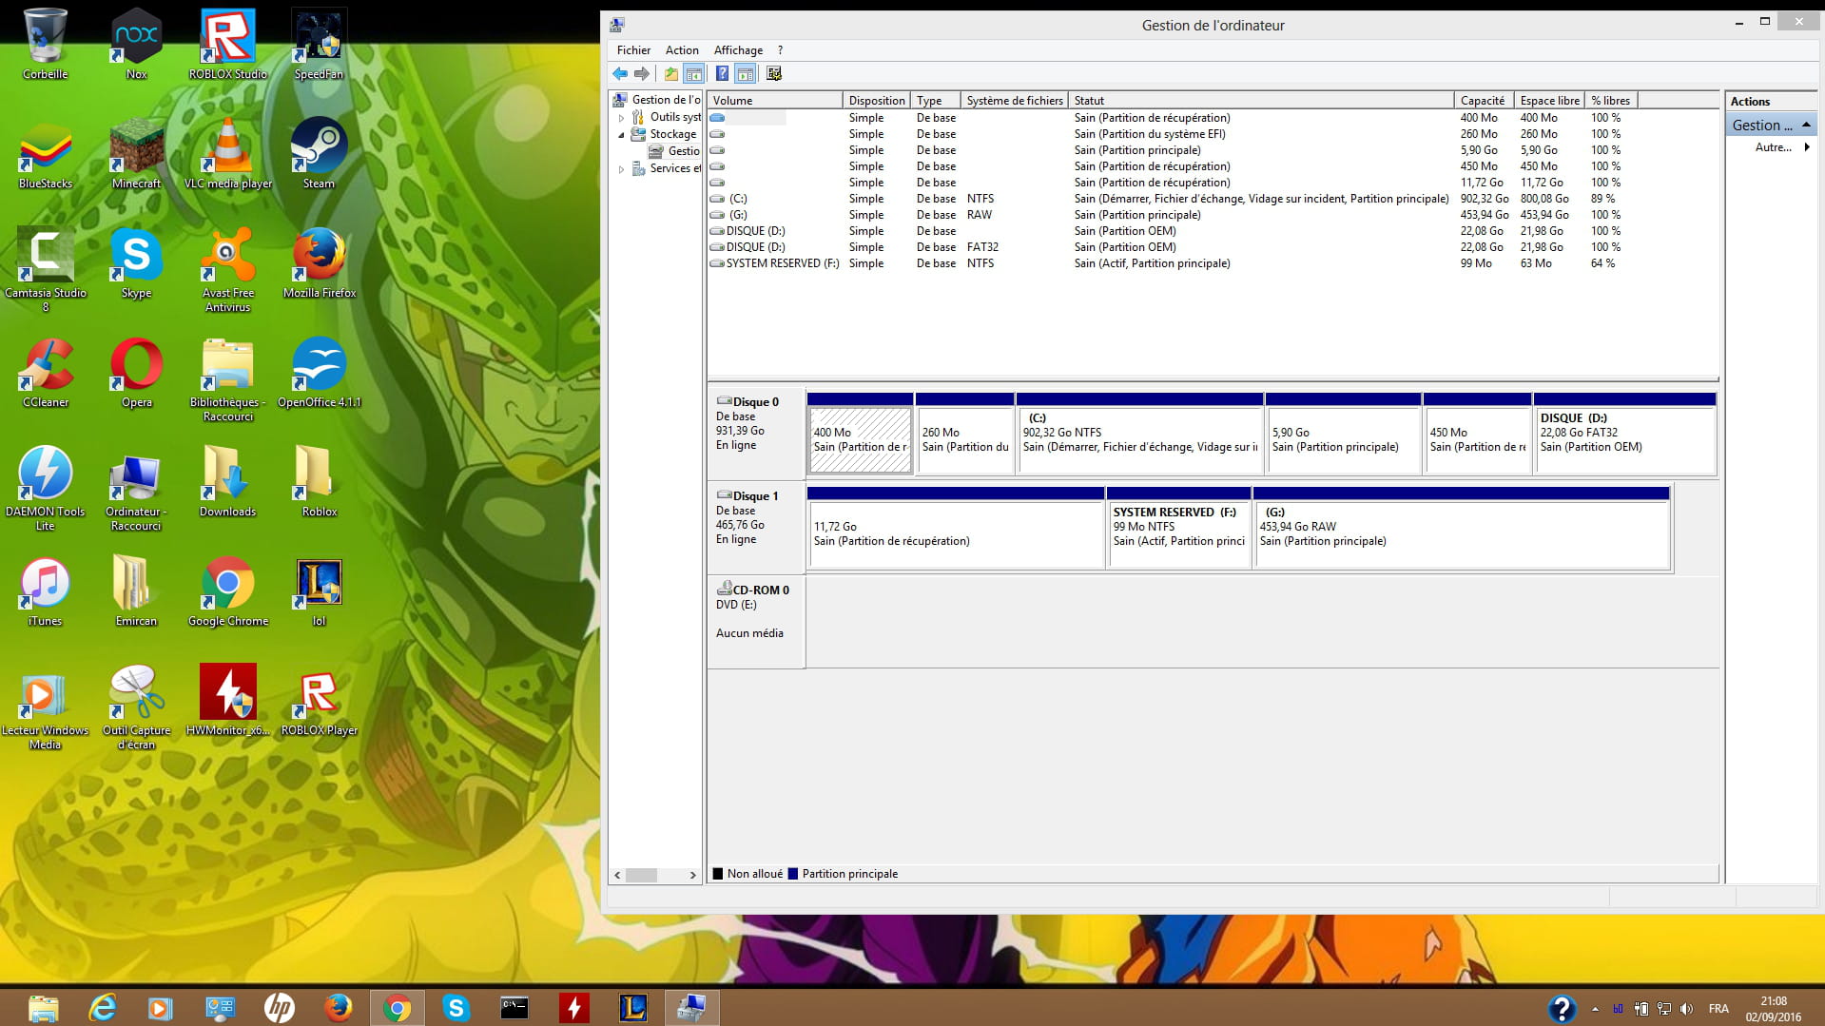The height and width of the screenshot is (1026, 1825).
Task: Expand the Services et applications node
Action: pyautogui.click(x=622, y=169)
